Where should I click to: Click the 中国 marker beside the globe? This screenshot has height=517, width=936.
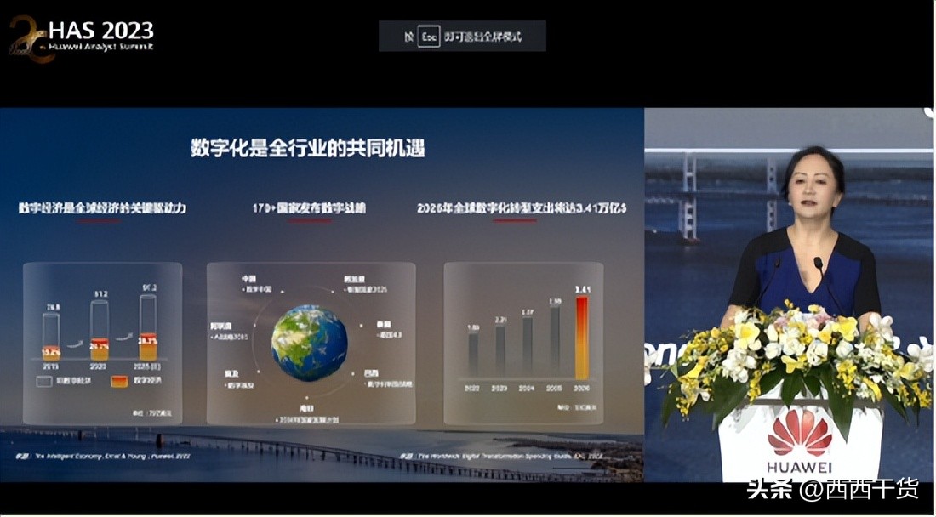(248, 277)
